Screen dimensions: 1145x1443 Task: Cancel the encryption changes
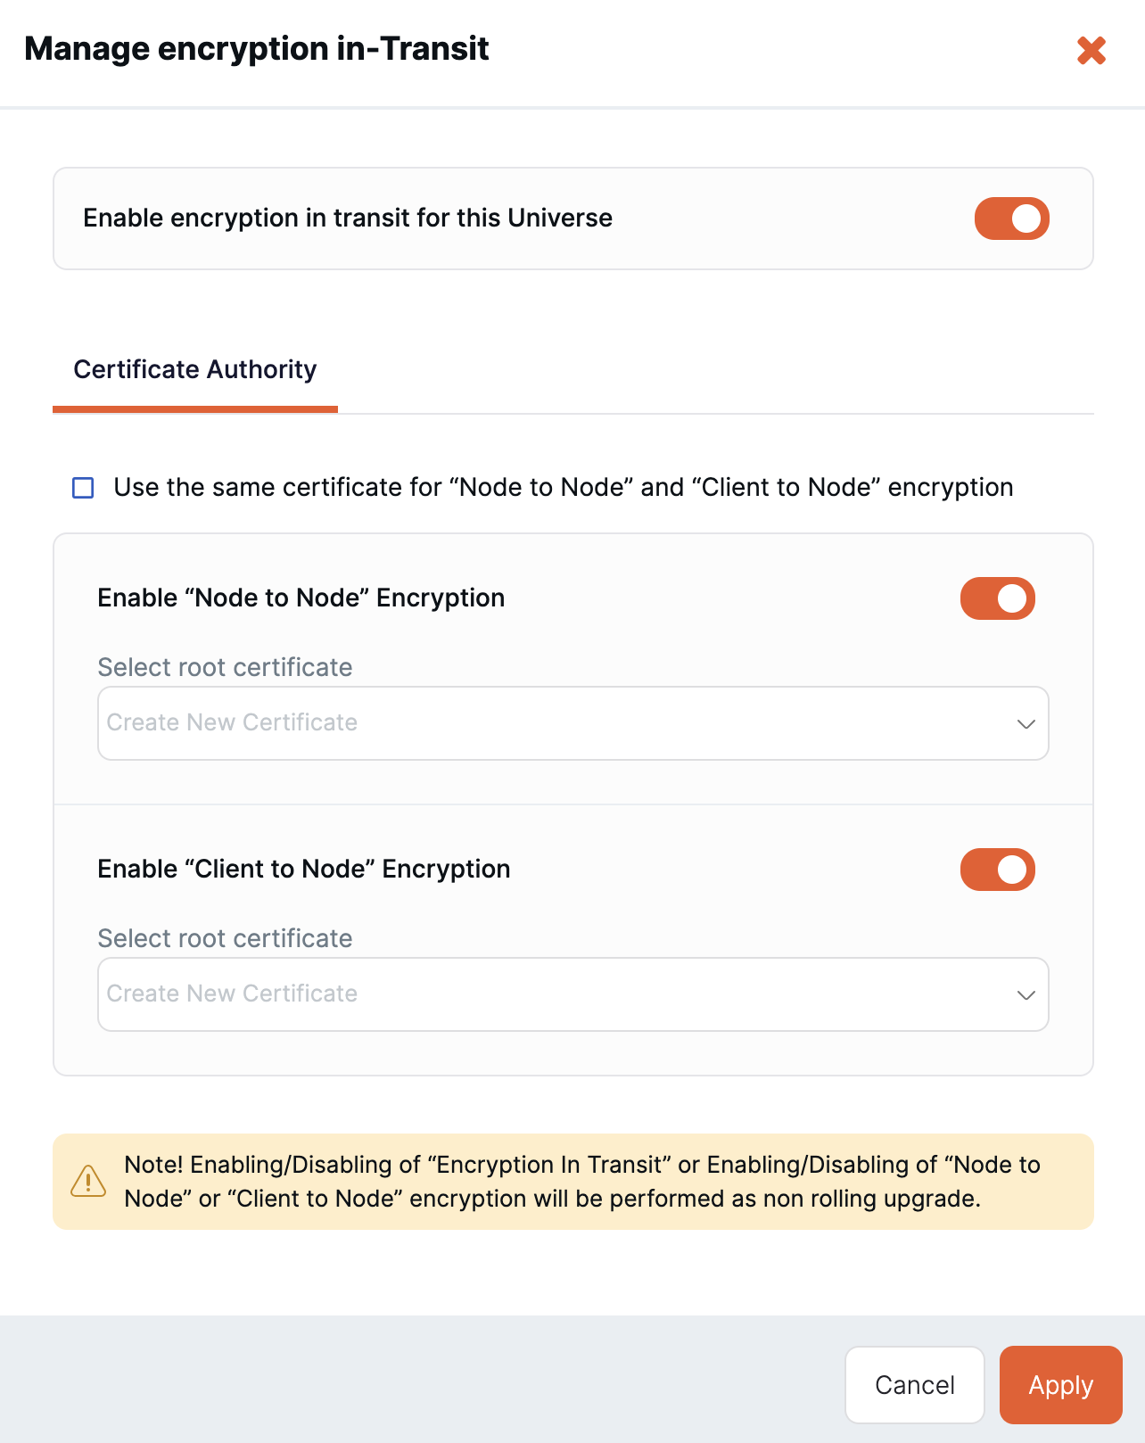(x=914, y=1385)
